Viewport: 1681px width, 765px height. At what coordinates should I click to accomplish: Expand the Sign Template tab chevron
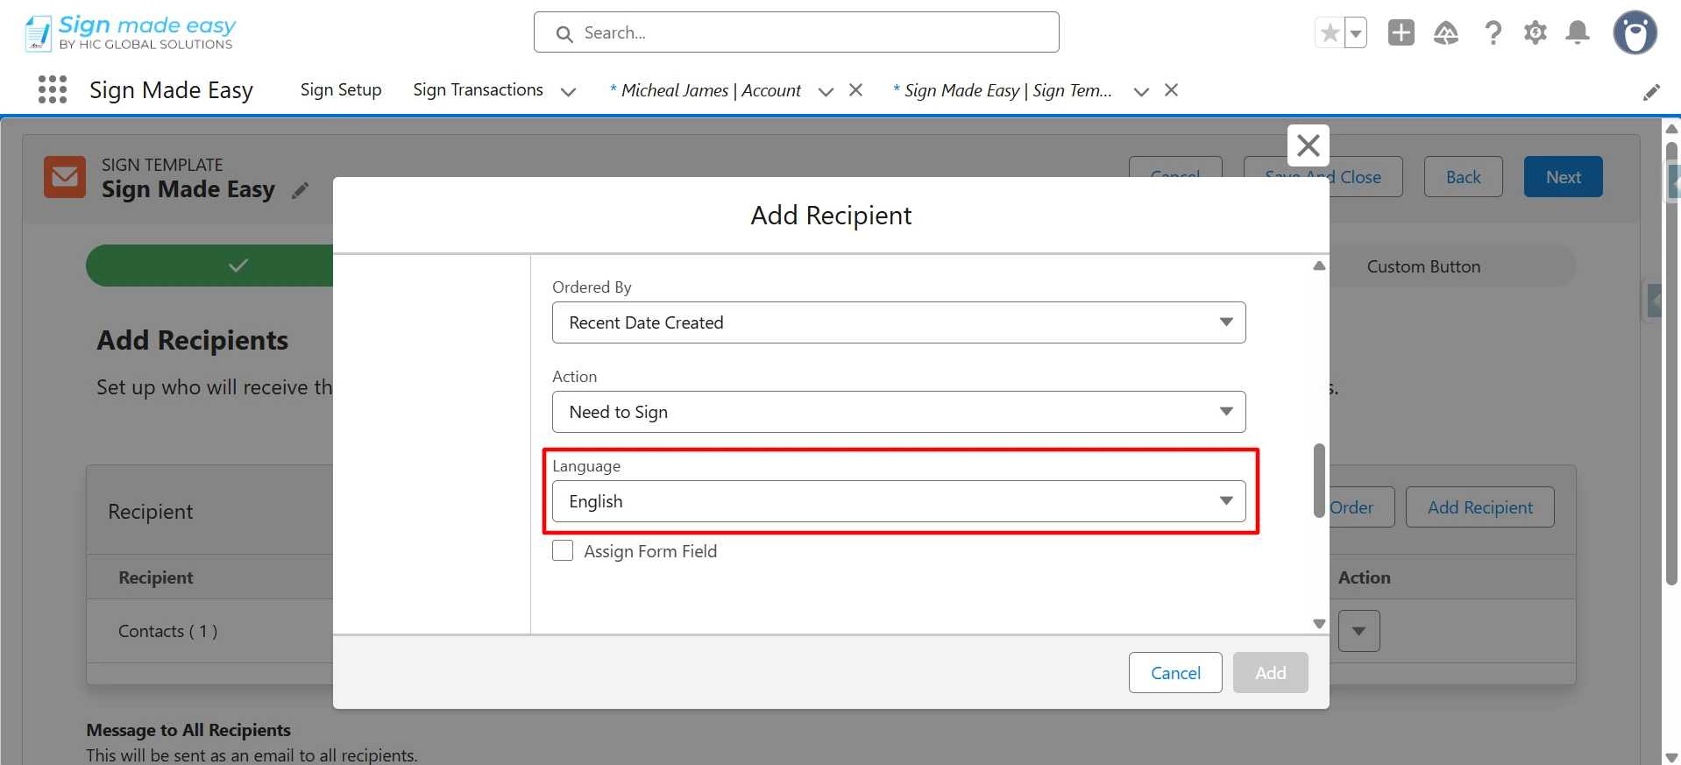point(1140,91)
